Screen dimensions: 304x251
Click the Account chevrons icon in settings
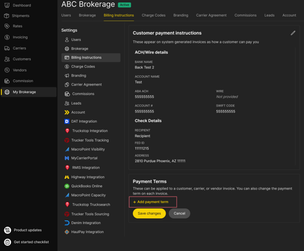pyautogui.click(x=67, y=112)
